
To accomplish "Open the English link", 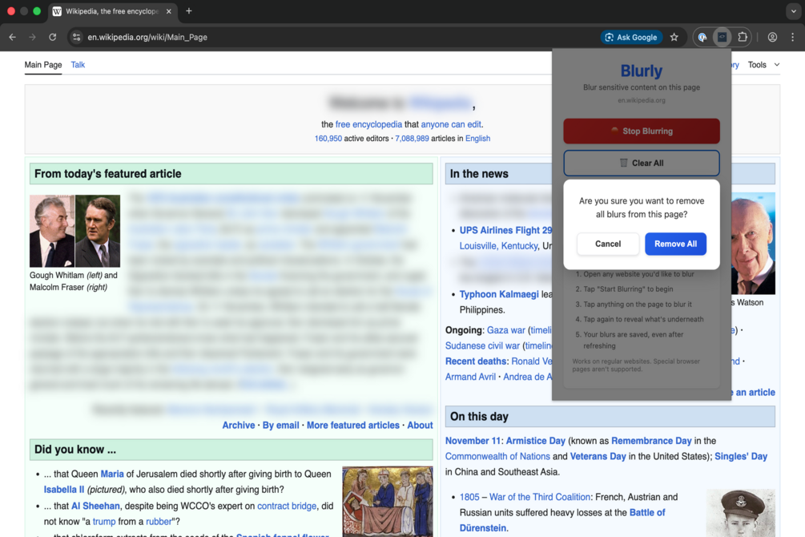I will coord(477,139).
